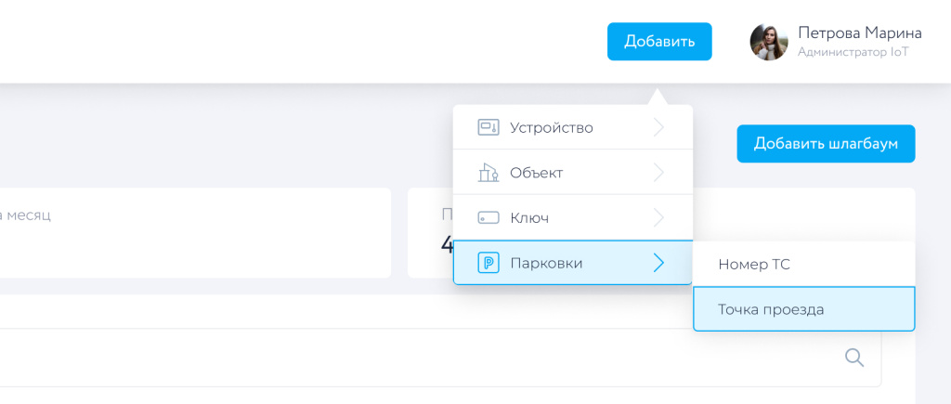Click the device icon beside Устройство
Screen dimensions: 951x404
[489, 127]
